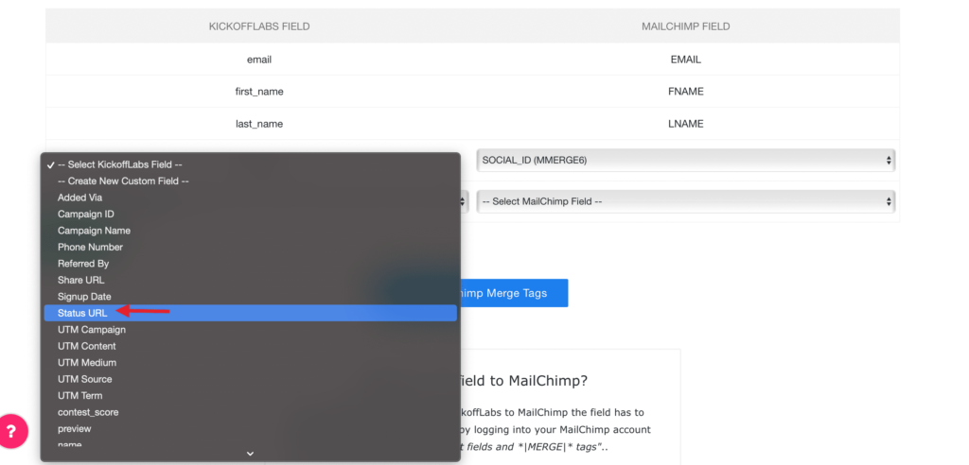The image size is (969, 465).
Task: Pick 'Campaign Name' in the field list
Action: [x=250, y=231]
